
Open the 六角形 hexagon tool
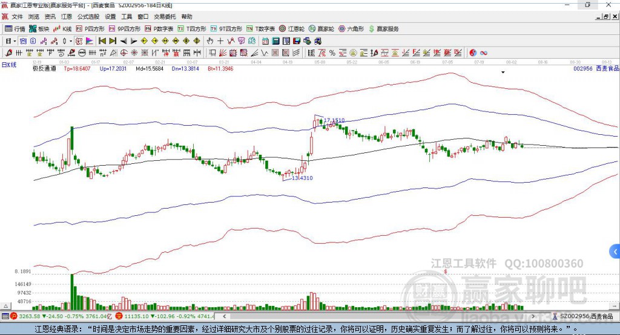click(351, 29)
